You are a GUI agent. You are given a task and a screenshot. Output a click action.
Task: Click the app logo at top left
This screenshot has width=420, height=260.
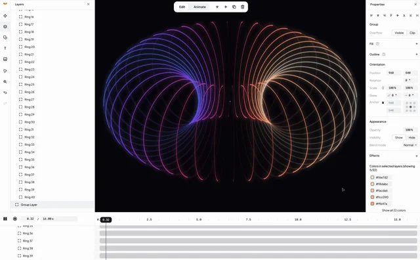click(x=5, y=4)
